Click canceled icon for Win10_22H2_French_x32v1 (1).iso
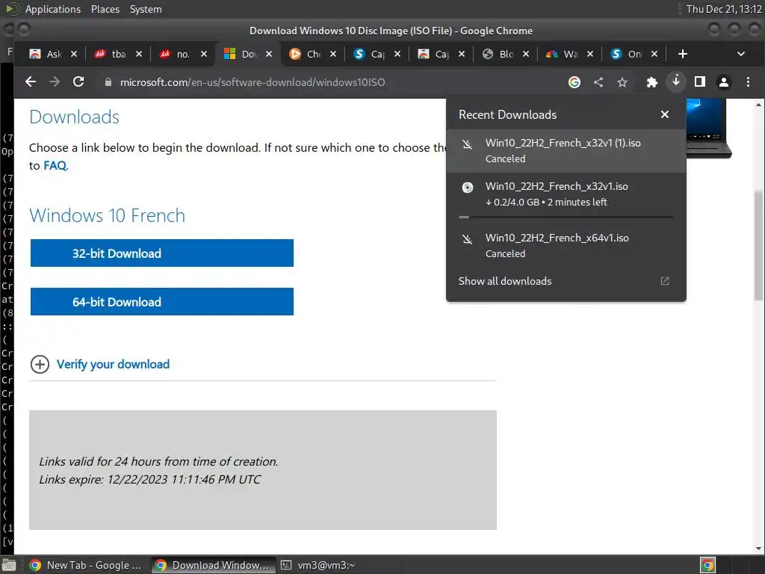Image resolution: width=765 pixels, height=574 pixels. pos(468,144)
